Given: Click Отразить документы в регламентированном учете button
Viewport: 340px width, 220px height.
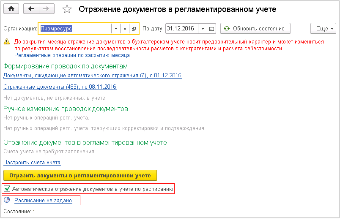Looking at the screenshot, I should point(80,175).
